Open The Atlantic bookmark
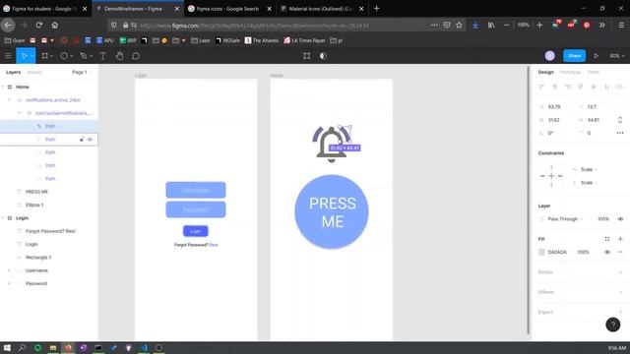The image size is (630, 354). (x=261, y=40)
